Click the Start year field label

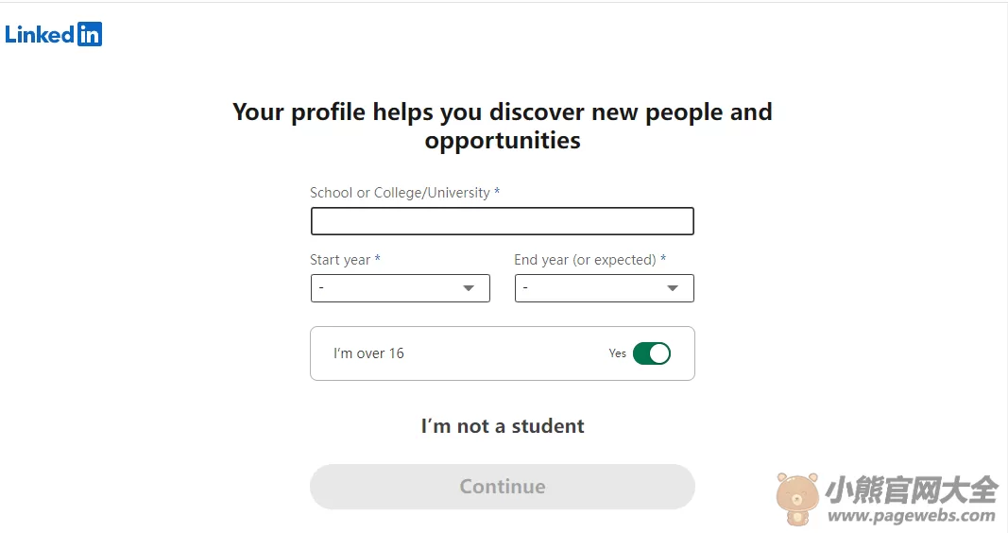coord(345,260)
